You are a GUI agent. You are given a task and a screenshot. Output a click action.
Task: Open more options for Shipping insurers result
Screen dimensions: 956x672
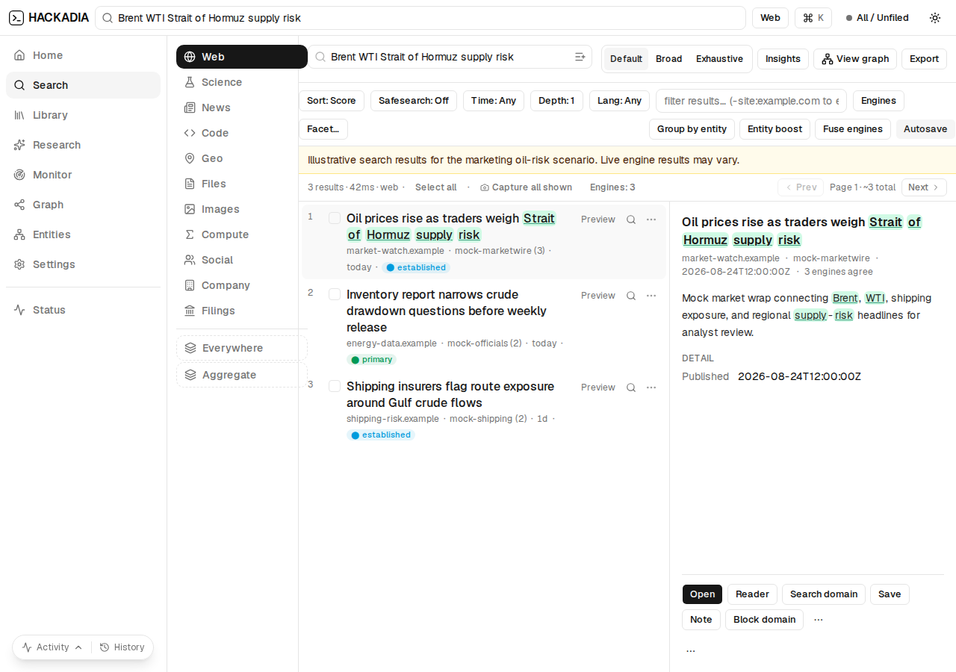[651, 388]
